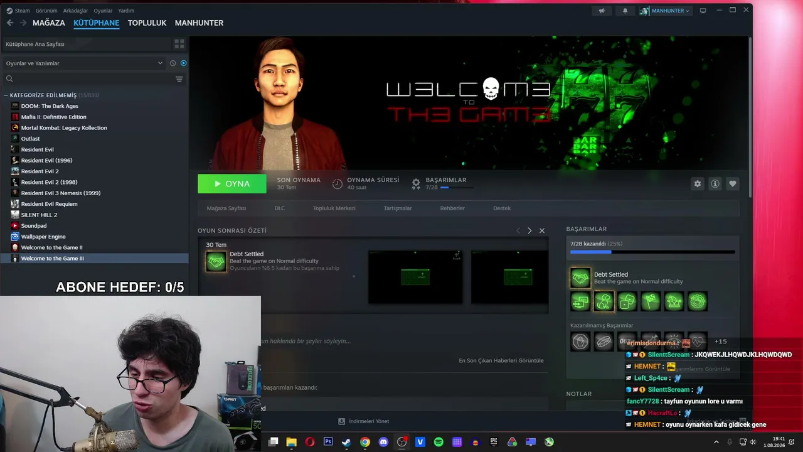This screenshot has height=452, width=803.
Task: Open the Steam announcements megaphone icon
Action: pos(602,11)
